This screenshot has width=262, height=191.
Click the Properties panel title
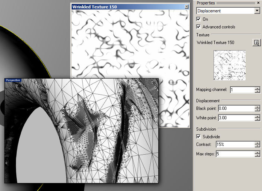click(x=206, y=3)
